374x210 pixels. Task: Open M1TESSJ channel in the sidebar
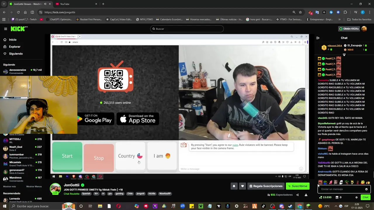pyautogui.click(x=23, y=141)
